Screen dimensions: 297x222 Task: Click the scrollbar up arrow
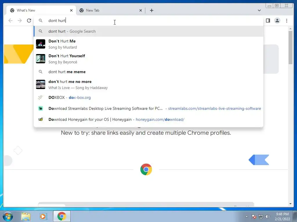(290, 29)
